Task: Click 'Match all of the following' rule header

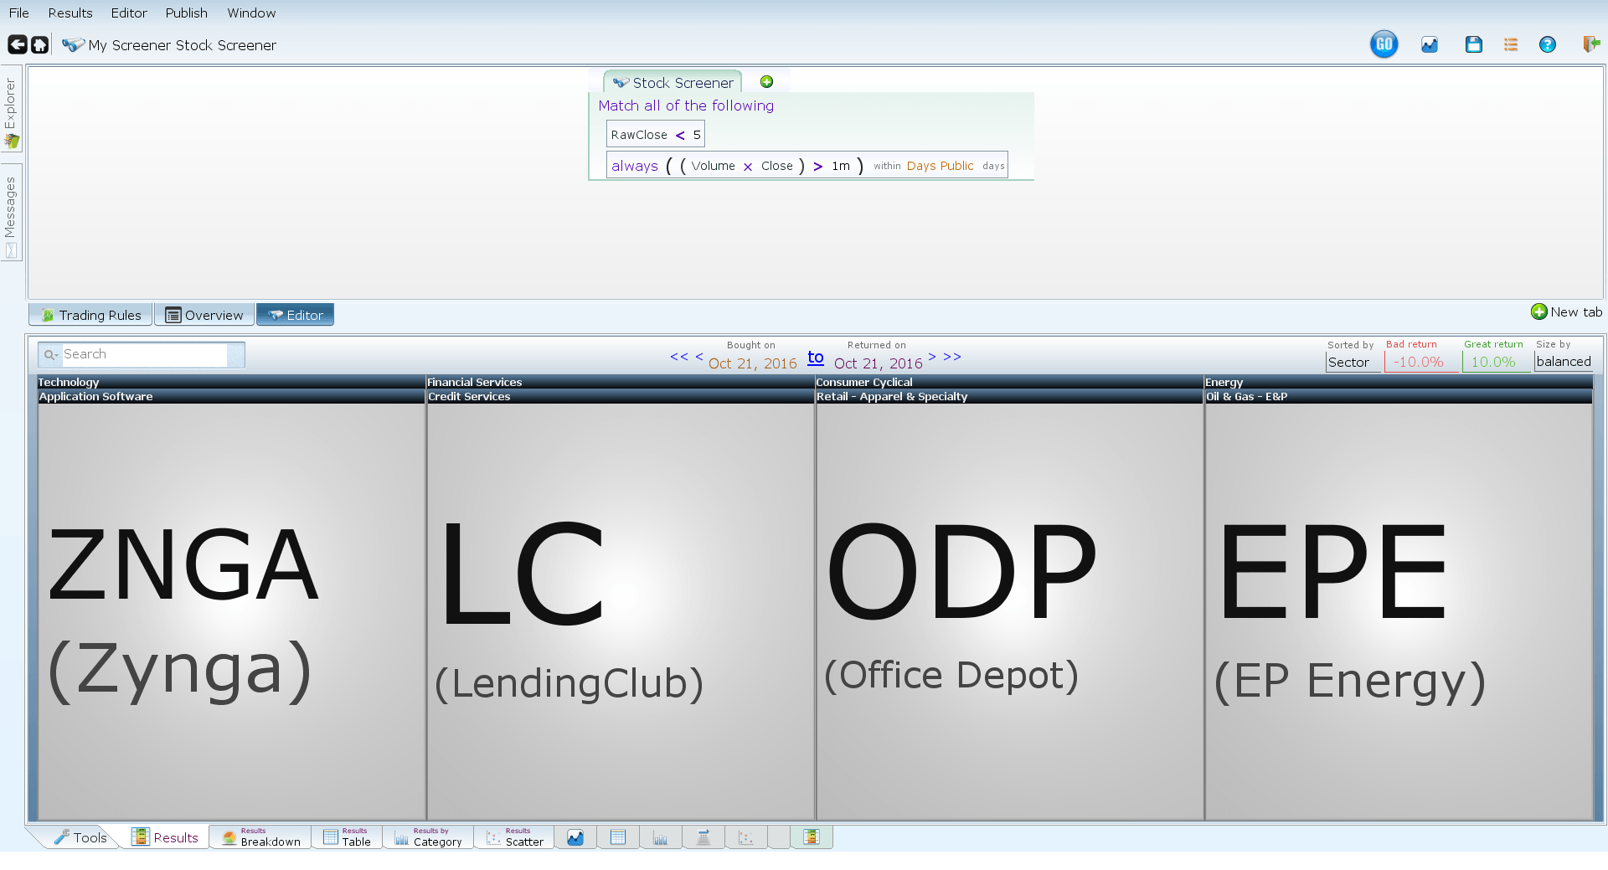Action: pyautogui.click(x=686, y=106)
